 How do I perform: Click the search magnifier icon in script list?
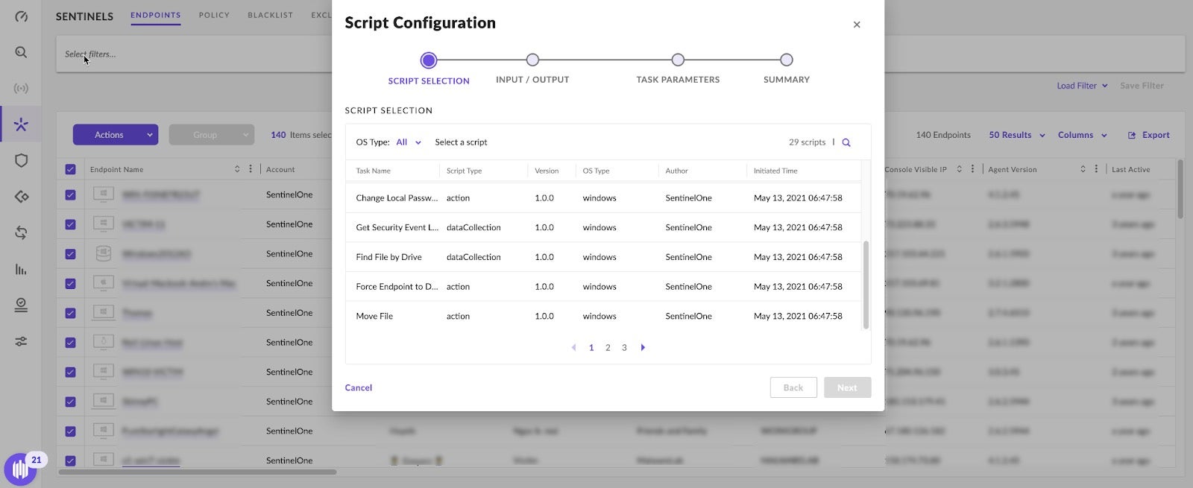[x=846, y=142]
